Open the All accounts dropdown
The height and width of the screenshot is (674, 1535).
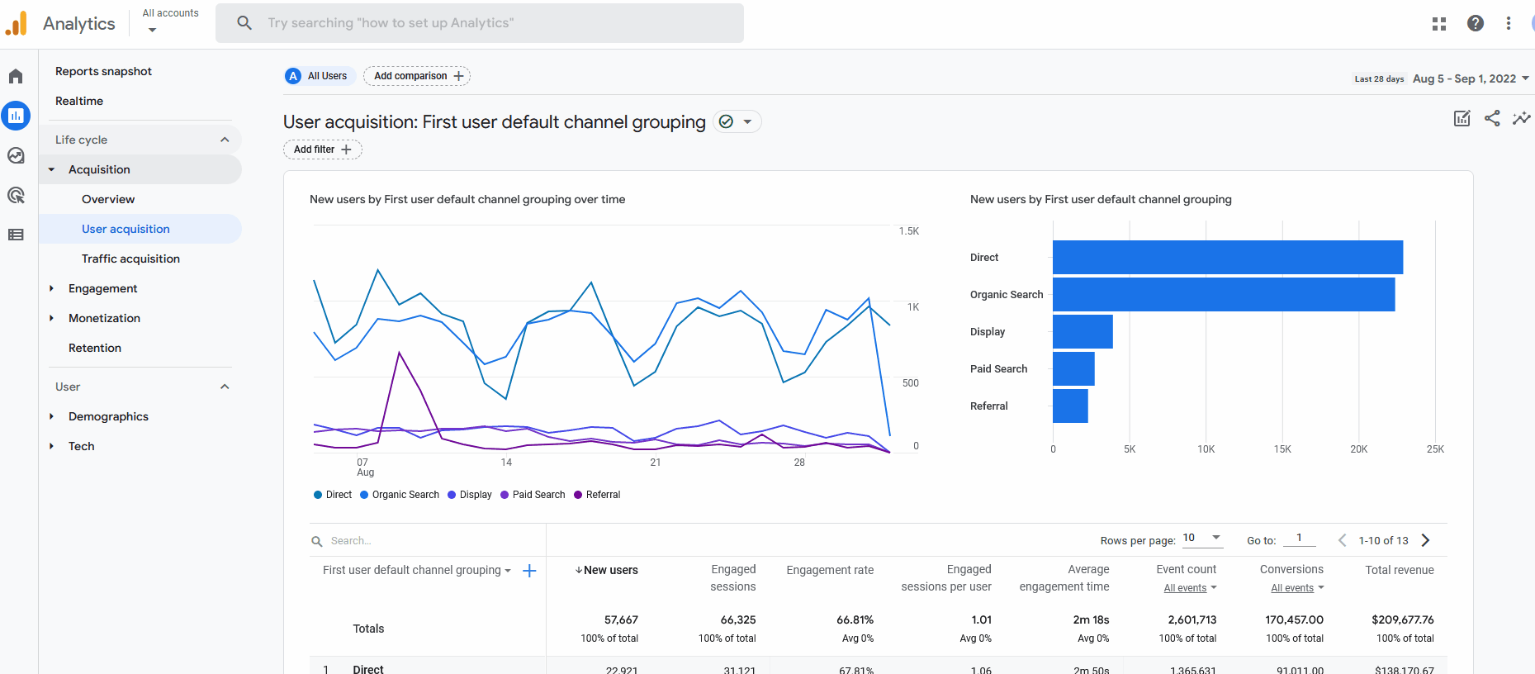170,21
